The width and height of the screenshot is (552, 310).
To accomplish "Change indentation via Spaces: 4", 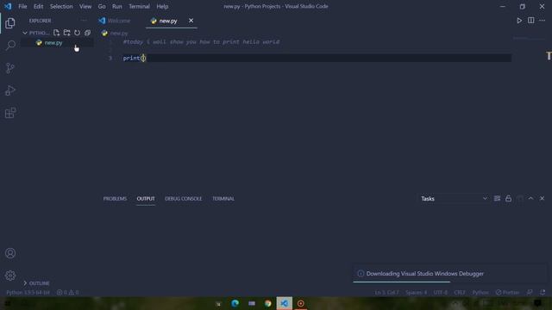I will coord(416,293).
